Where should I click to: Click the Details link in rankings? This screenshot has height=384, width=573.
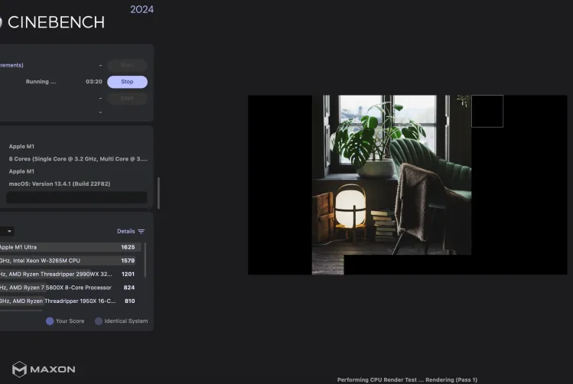pyautogui.click(x=125, y=231)
